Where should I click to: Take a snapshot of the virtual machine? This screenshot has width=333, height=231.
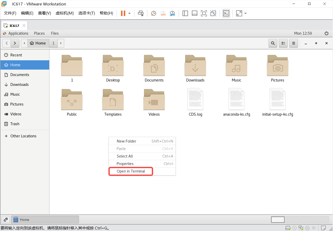[154, 13]
